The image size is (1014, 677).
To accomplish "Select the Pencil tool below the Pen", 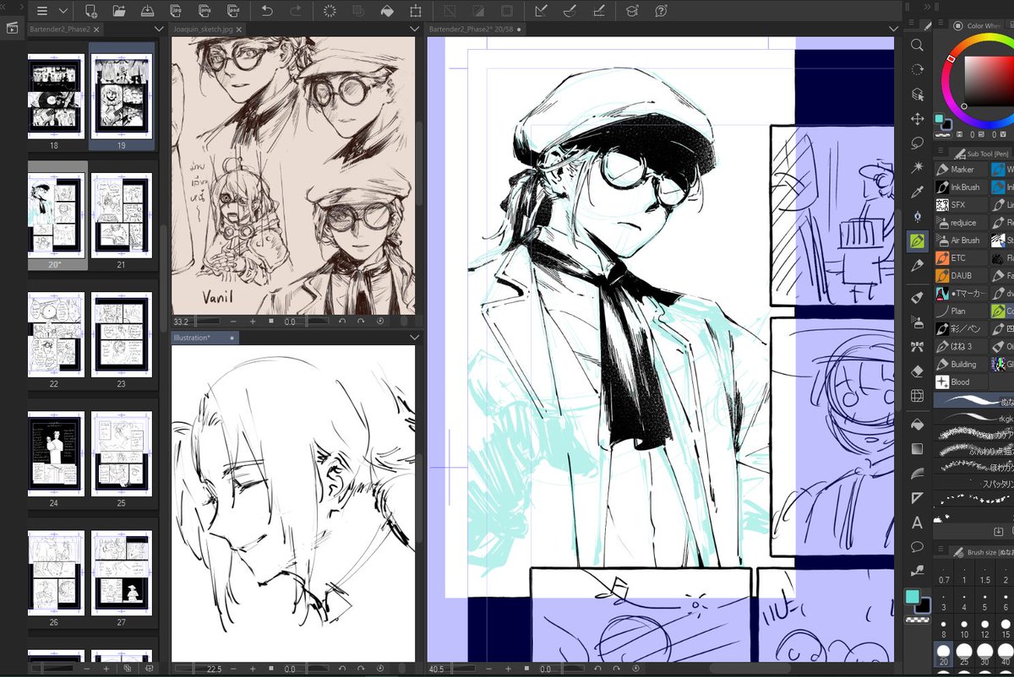I will pyautogui.click(x=917, y=265).
